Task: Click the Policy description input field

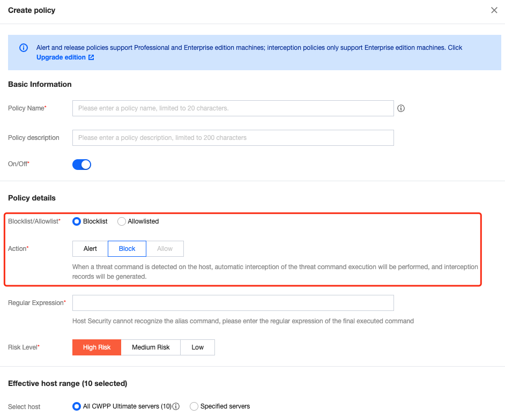Action: pos(233,138)
